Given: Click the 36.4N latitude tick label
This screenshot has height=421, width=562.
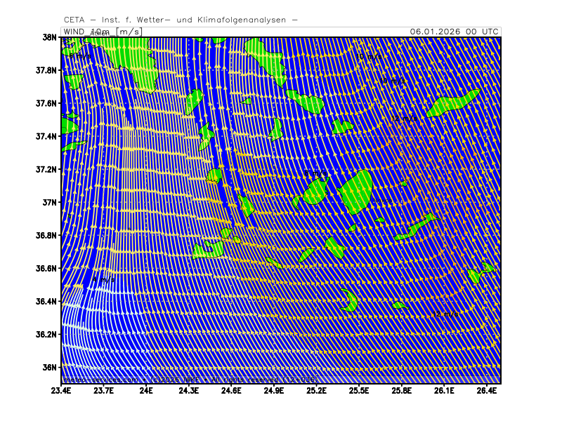Looking at the screenshot, I should coord(46,302).
